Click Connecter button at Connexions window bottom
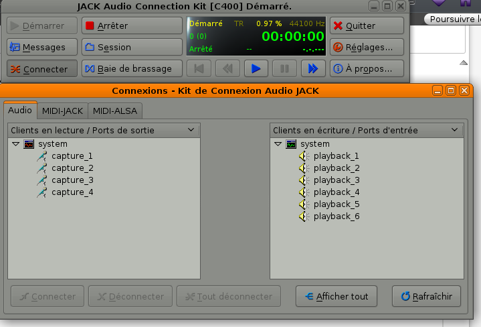This screenshot has width=481, height=327. tap(47, 296)
